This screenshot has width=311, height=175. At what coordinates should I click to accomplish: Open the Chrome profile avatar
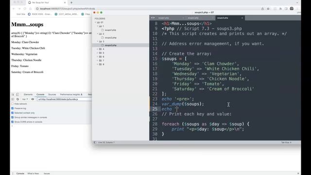pos(292,9)
